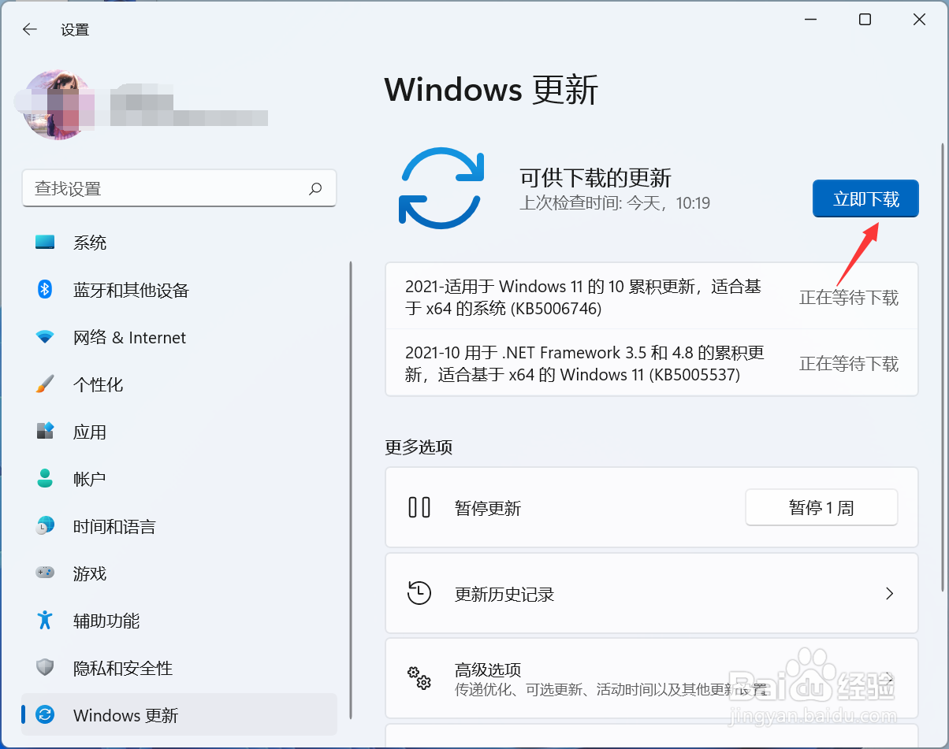Click the Windows 更新 sync icon in sidebar
Viewport: 949px width, 749px height.
tap(45, 715)
